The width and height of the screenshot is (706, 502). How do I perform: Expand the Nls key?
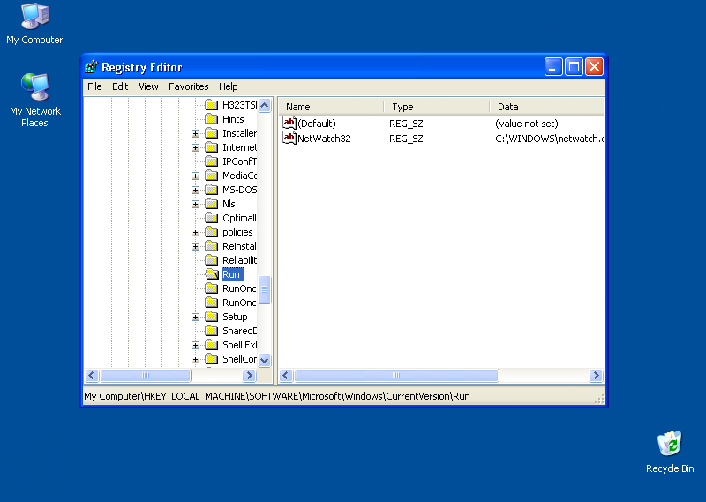tap(195, 204)
